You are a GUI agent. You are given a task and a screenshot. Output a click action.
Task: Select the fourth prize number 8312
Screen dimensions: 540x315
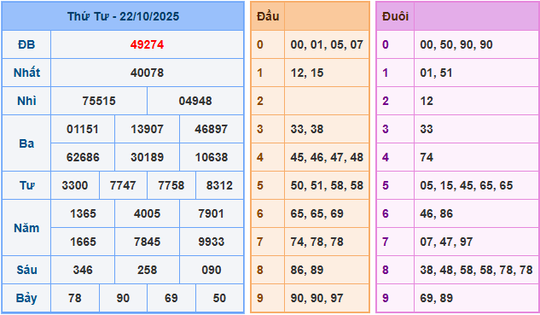pyautogui.click(x=219, y=185)
